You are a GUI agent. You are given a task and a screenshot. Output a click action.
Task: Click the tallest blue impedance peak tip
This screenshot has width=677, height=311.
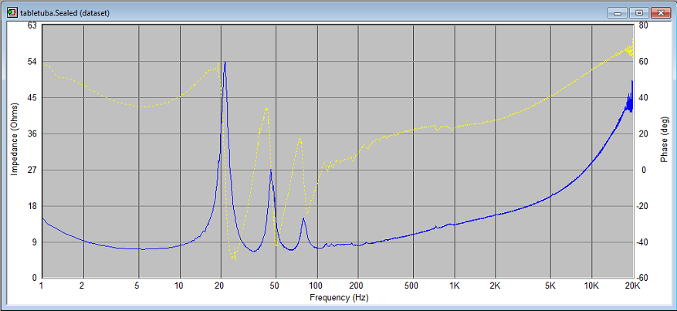[225, 63]
